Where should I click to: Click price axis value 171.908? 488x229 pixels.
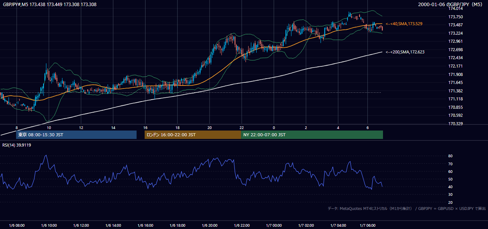pos(455,74)
